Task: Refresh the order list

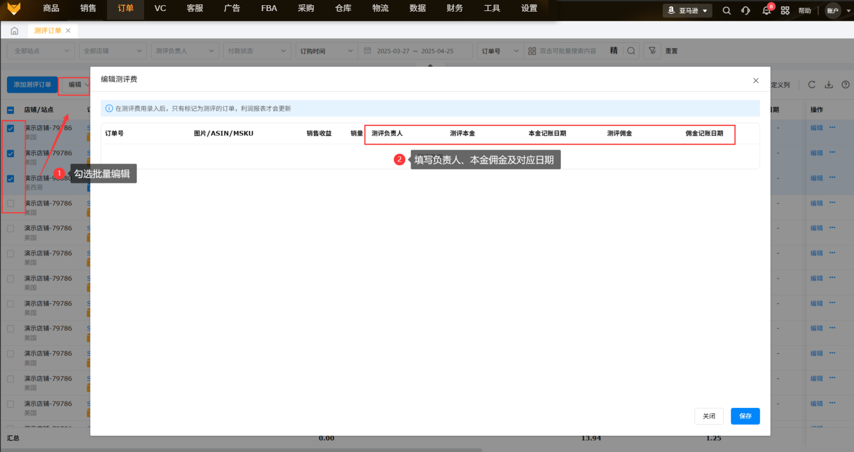Action: tap(812, 85)
